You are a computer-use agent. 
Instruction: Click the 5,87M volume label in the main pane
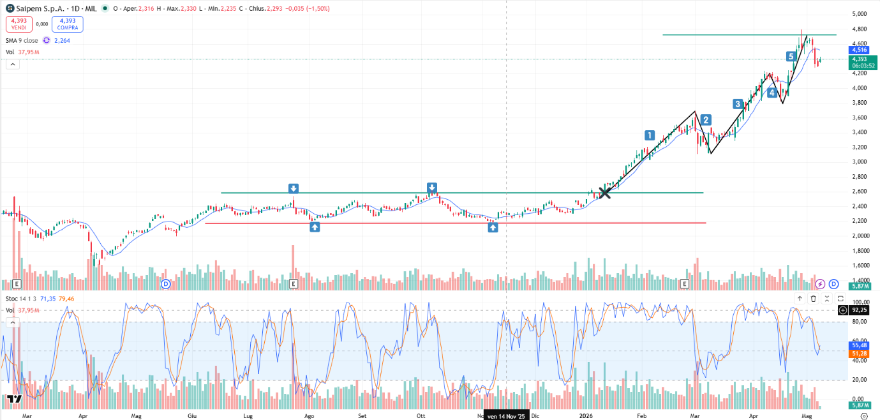click(x=859, y=287)
